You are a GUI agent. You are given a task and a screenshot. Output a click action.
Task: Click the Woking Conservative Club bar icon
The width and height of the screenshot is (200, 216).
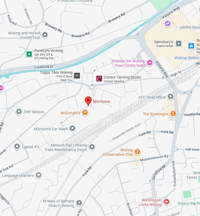(137, 152)
